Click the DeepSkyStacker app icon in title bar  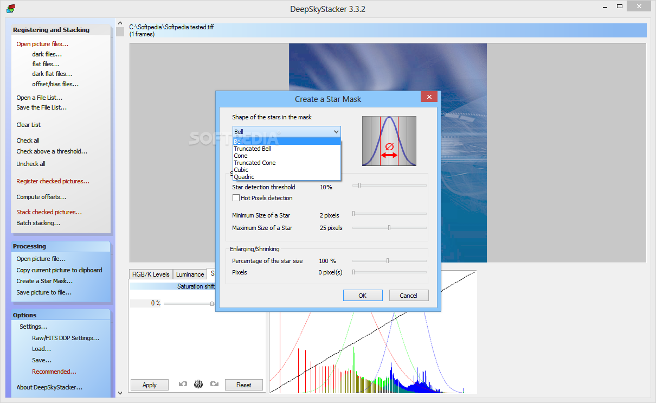coord(11,8)
